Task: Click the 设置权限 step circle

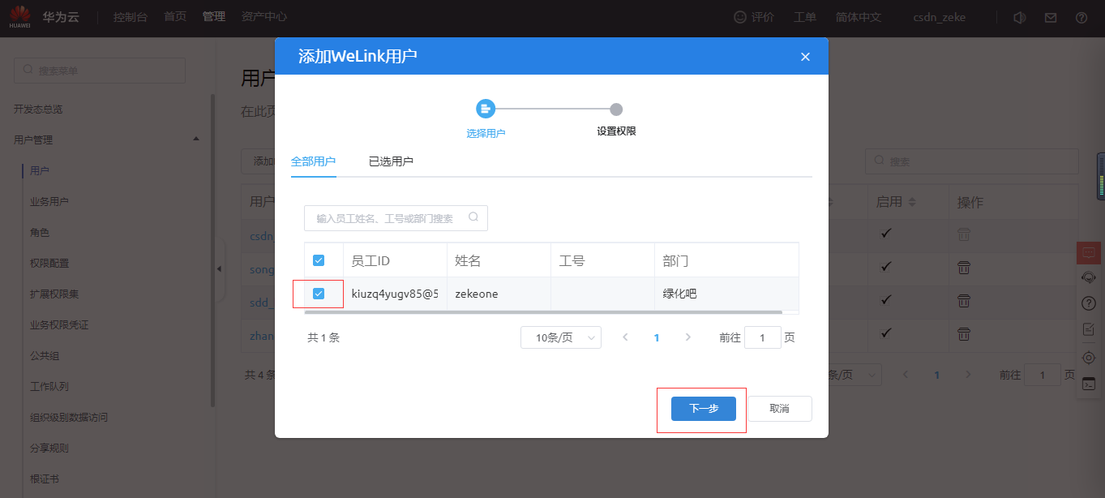Action: tap(616, 109)
